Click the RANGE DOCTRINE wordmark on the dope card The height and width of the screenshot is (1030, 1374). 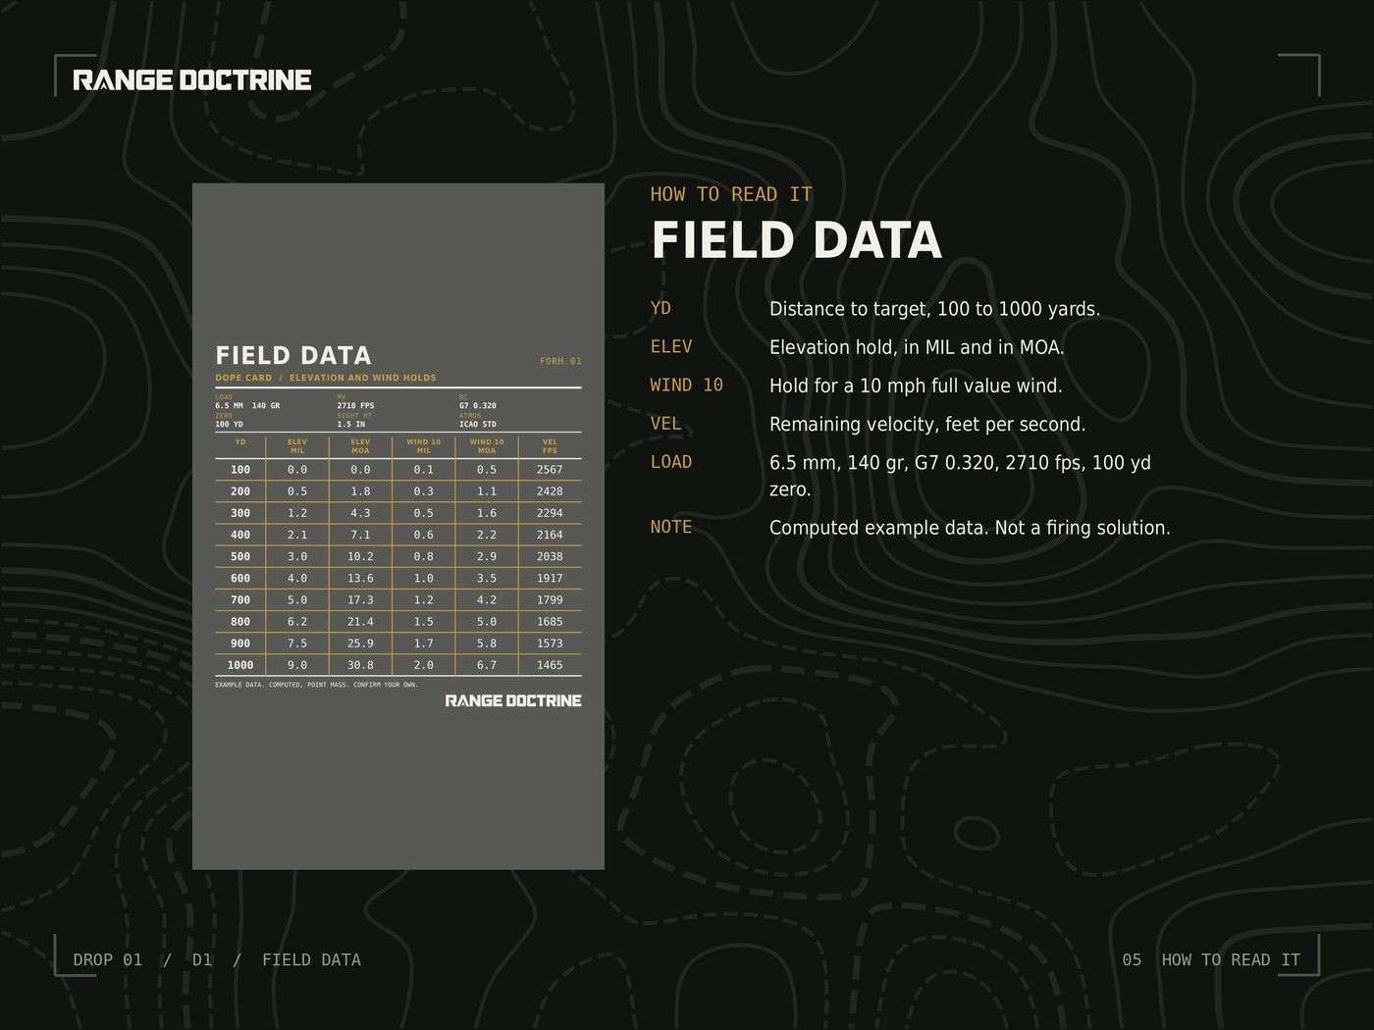point(513,700)
